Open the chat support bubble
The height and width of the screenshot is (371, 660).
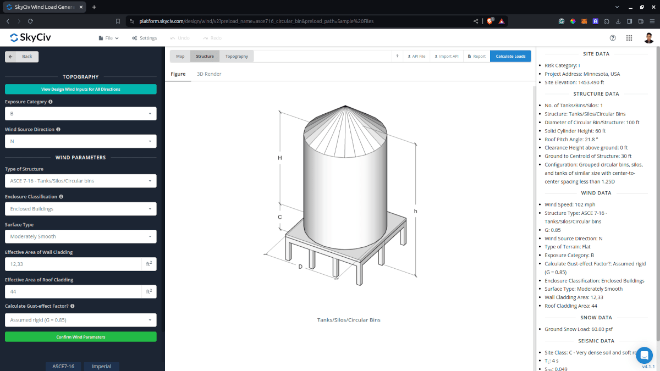pyautogui.click(x=644, y=355)
